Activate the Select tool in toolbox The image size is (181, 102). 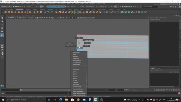point(2,18)
